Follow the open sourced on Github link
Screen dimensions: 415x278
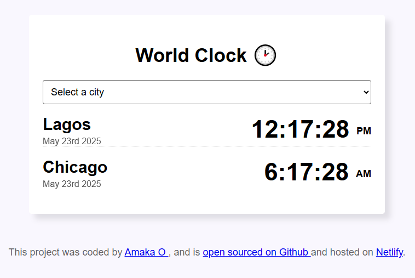coord(256,252)
